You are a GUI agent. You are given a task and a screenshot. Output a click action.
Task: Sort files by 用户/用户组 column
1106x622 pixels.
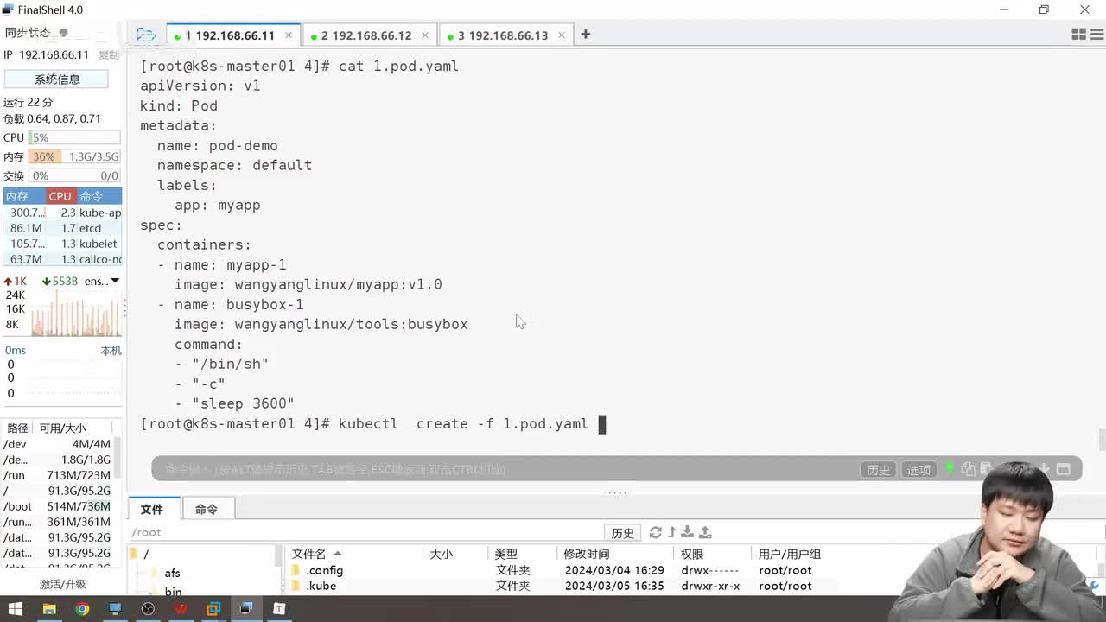(790, 554)
